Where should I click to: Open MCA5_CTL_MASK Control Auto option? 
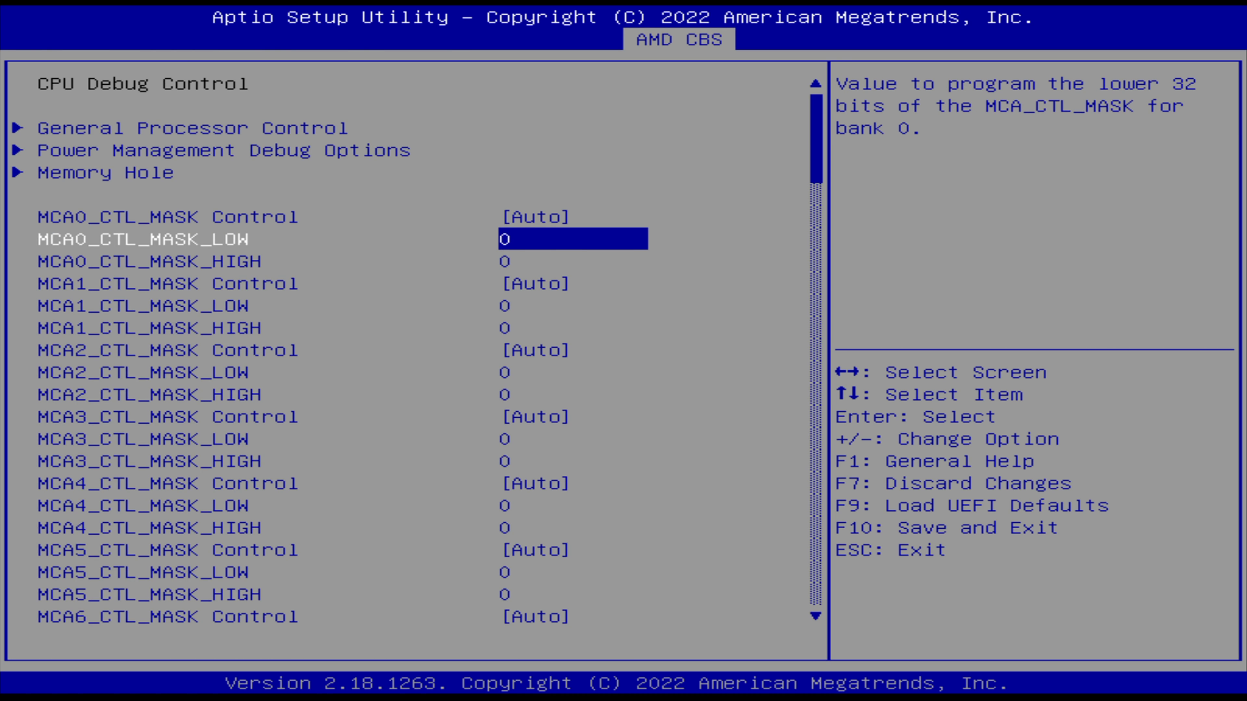click(535, 550)
